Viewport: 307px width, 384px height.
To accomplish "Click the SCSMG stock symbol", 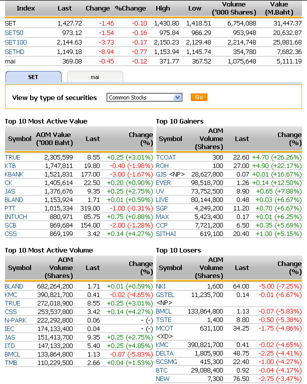I will (167, 361).
